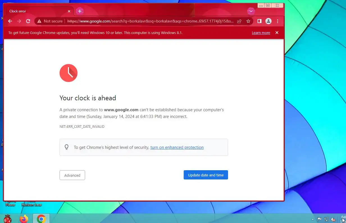This screenshot has width=346, height=223.
Task: Click the Chrome taskbar icon
Action: pos(41,219)
